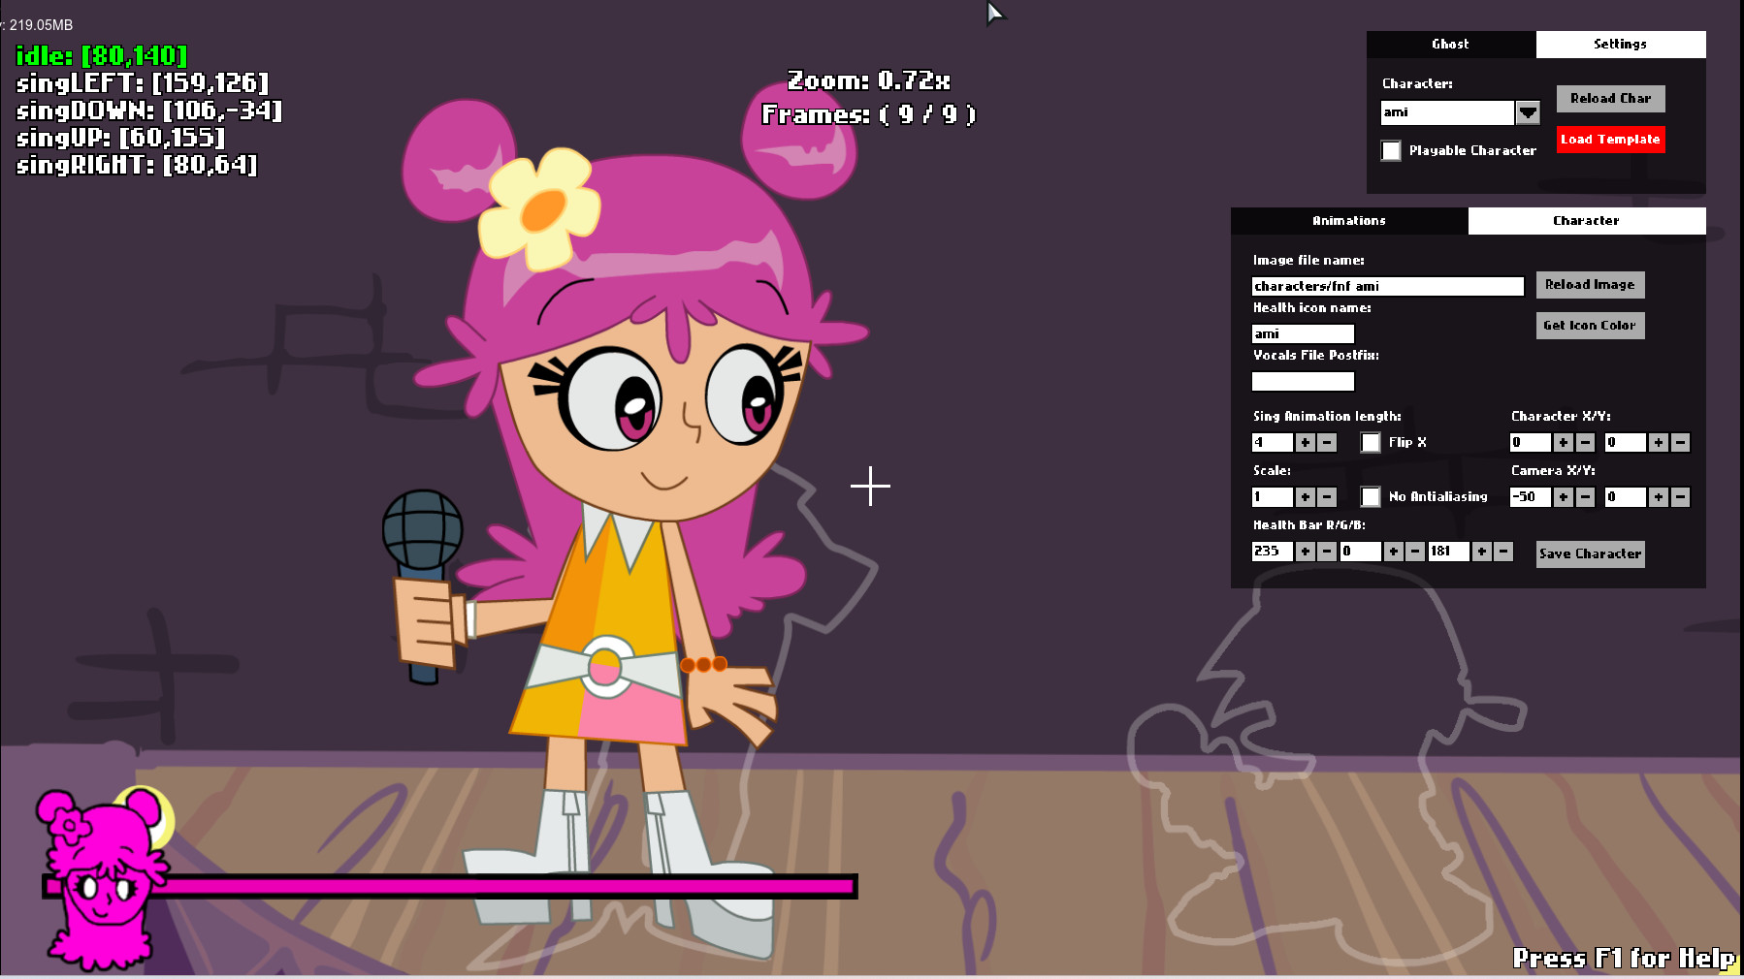Switch to the Ghost tab
The image size is (1744, 979).
click(x=1450, y=45)
